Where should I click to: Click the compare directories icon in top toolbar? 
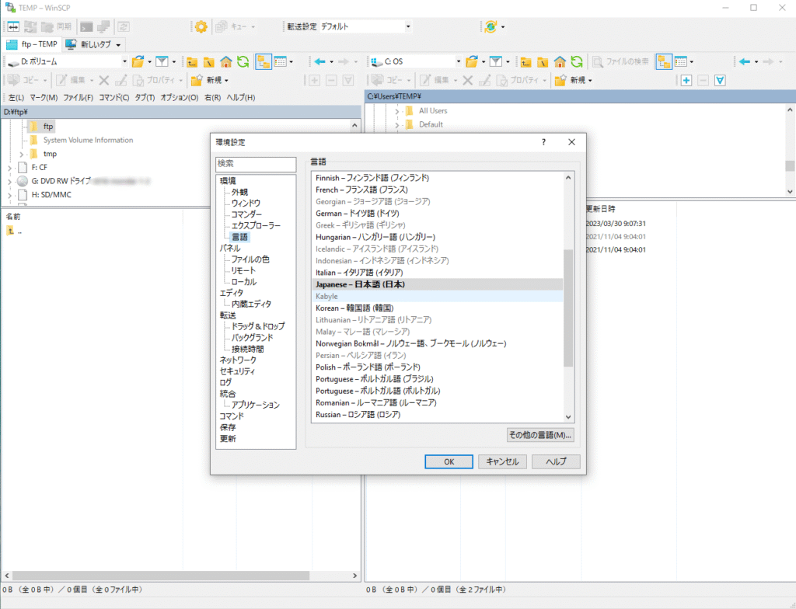pyautogui.click(x=13, y=26)
